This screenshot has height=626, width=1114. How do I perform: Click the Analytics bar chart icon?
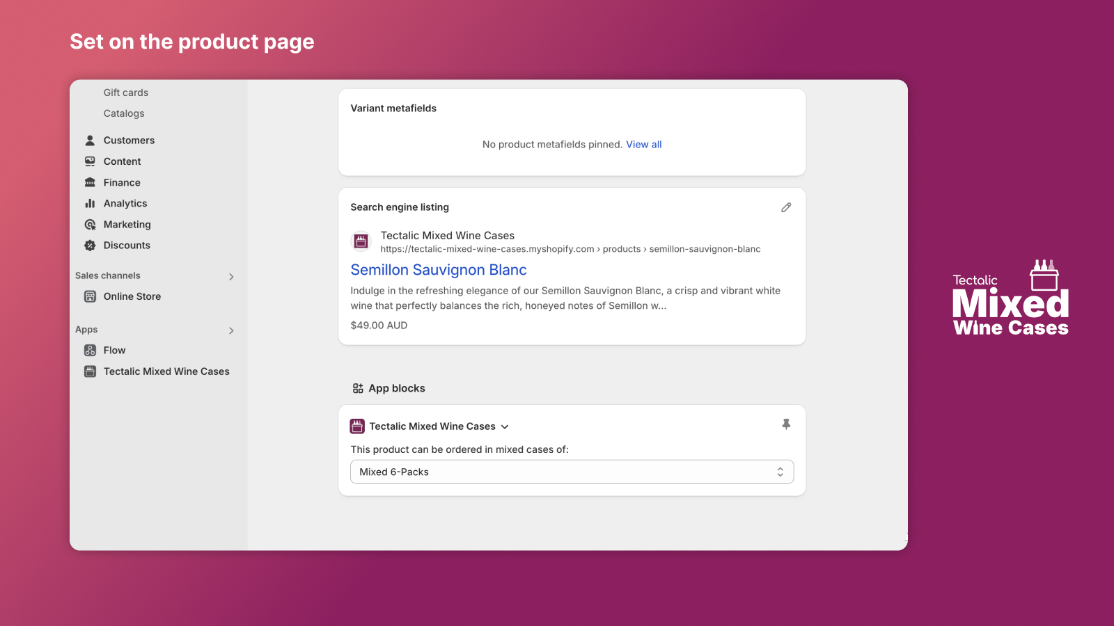90,203
